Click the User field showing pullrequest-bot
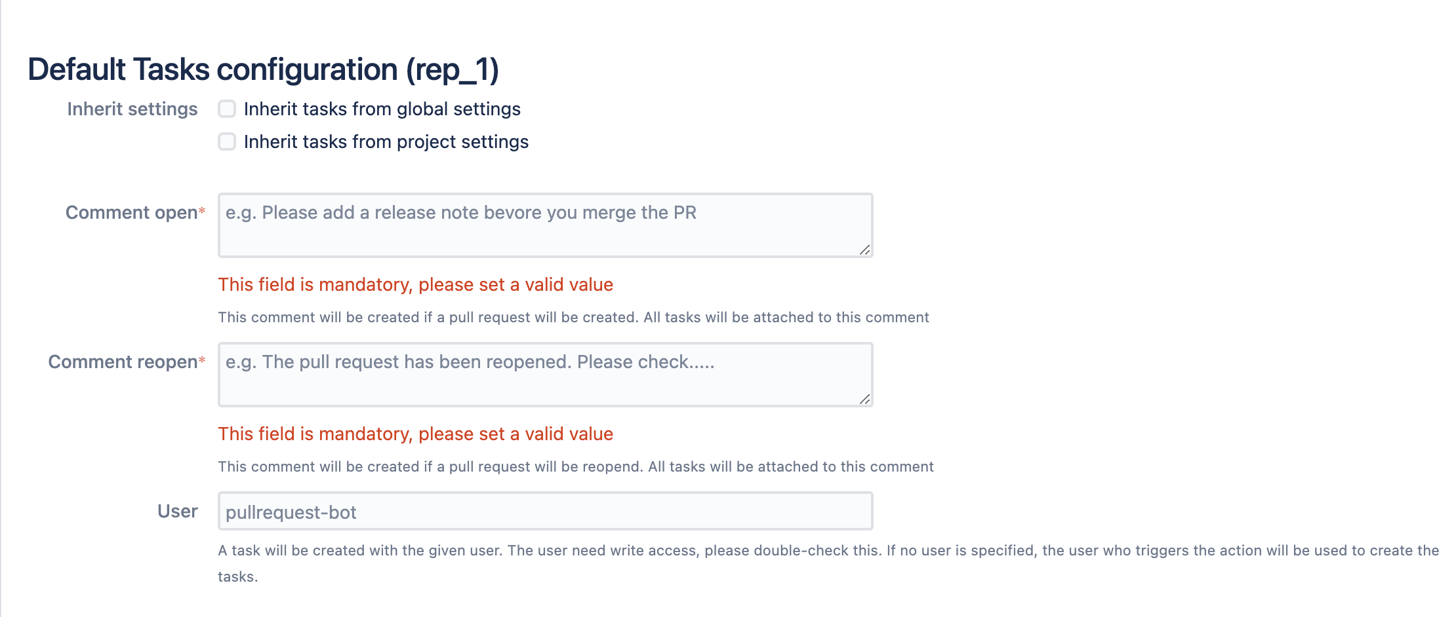This screenshot has width=1456, height=617. [544, 512]
